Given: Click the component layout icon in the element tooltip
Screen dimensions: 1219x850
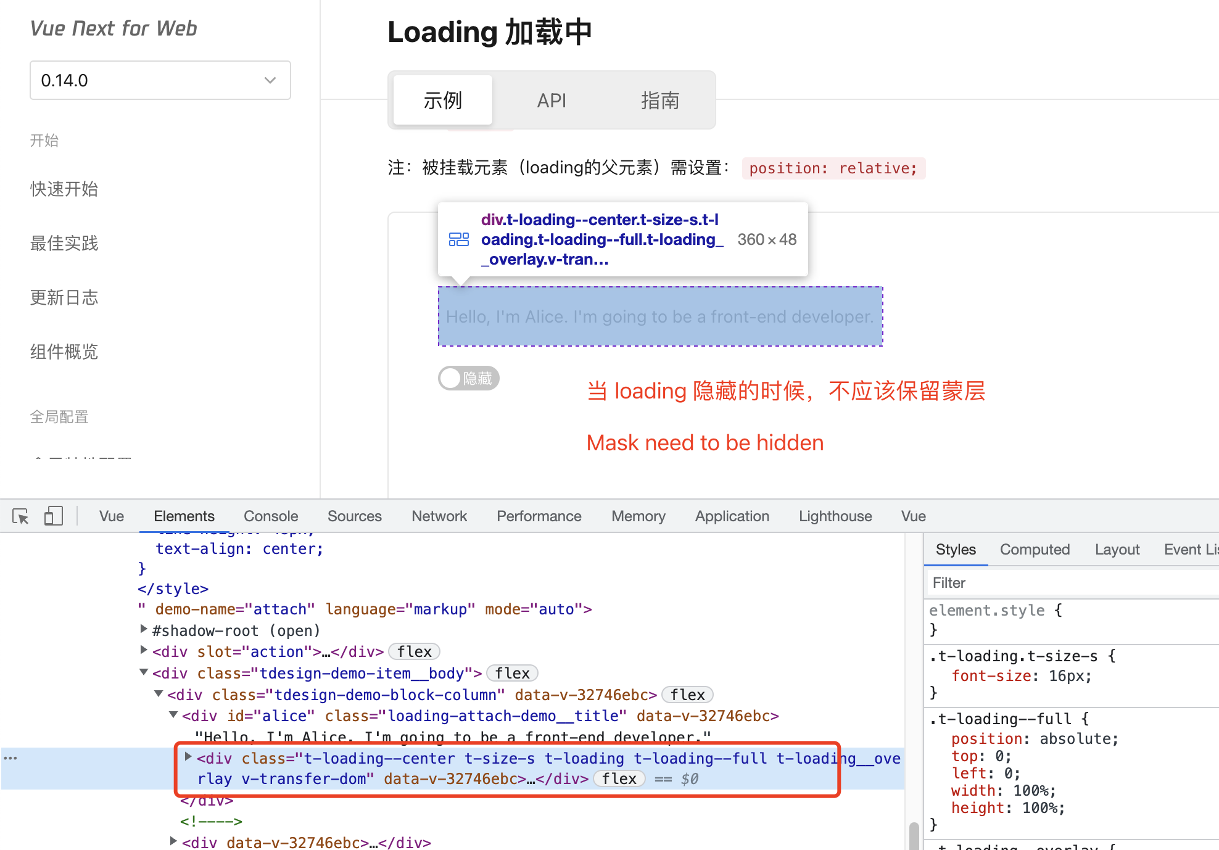Looking at the screenshot, I should point(459,239).
